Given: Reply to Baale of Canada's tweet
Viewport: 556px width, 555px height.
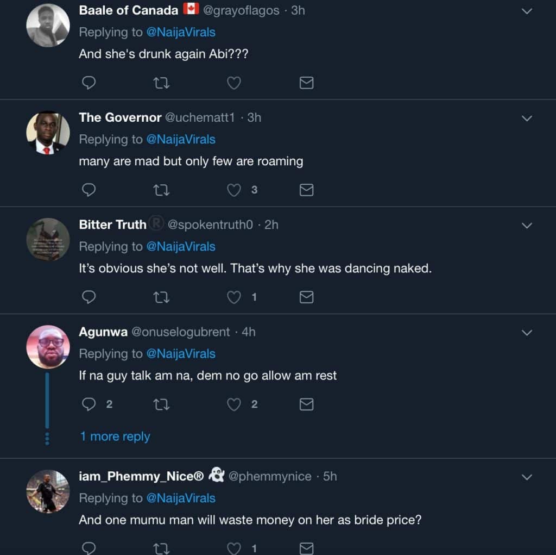Looking at the screenshot, I should (x=89, y=83).
